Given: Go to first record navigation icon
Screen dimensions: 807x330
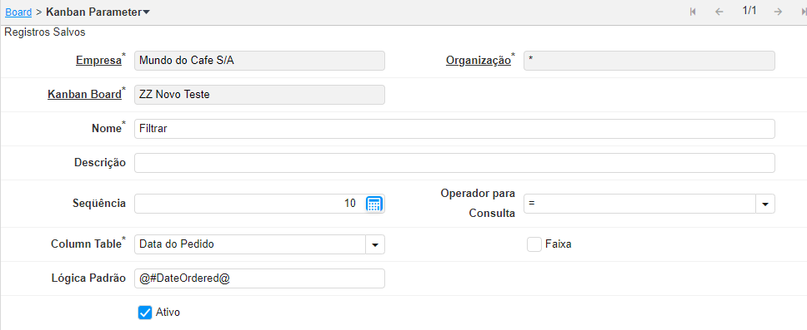Looking at the screenshot, I should pos(693,12).
